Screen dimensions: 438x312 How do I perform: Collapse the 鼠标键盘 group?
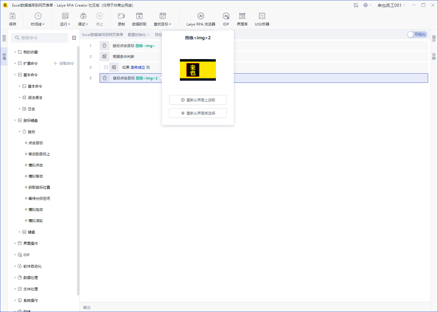coord(15,120)
